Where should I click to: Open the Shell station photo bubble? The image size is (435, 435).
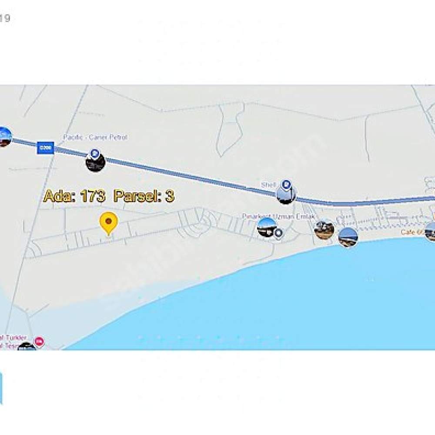point(286,194)
